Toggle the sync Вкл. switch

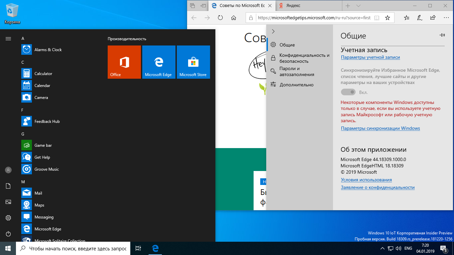[x=348, y=92]
